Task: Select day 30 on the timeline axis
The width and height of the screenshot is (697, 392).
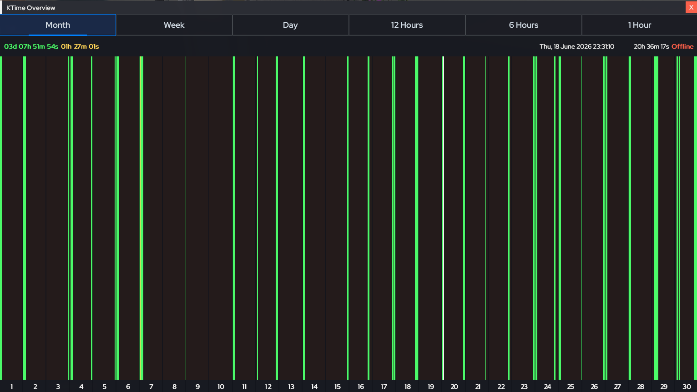Action: point(687,387)
